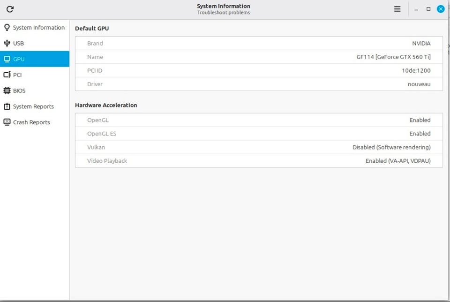Select the Driver row label

[x=95, y=84]
